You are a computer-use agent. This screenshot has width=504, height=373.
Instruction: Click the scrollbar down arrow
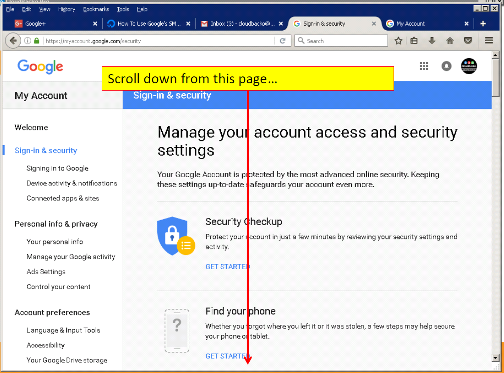point(495,358)
